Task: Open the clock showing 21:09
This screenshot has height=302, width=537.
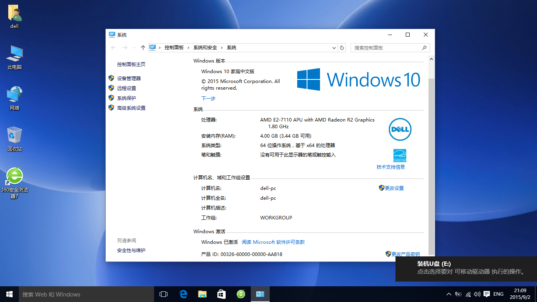Action: [x=520, y=294]
